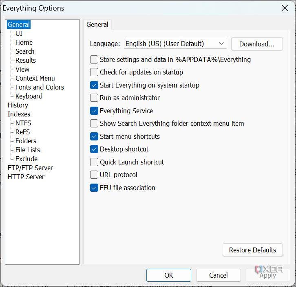This screenshot has width=296, height=287.
Task: Open the Folders index page
Action: pos(26,141)
